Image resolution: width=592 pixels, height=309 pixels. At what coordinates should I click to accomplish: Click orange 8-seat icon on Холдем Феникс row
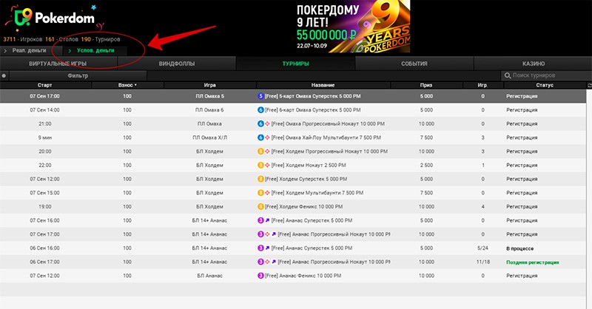(x=260, y=206)
